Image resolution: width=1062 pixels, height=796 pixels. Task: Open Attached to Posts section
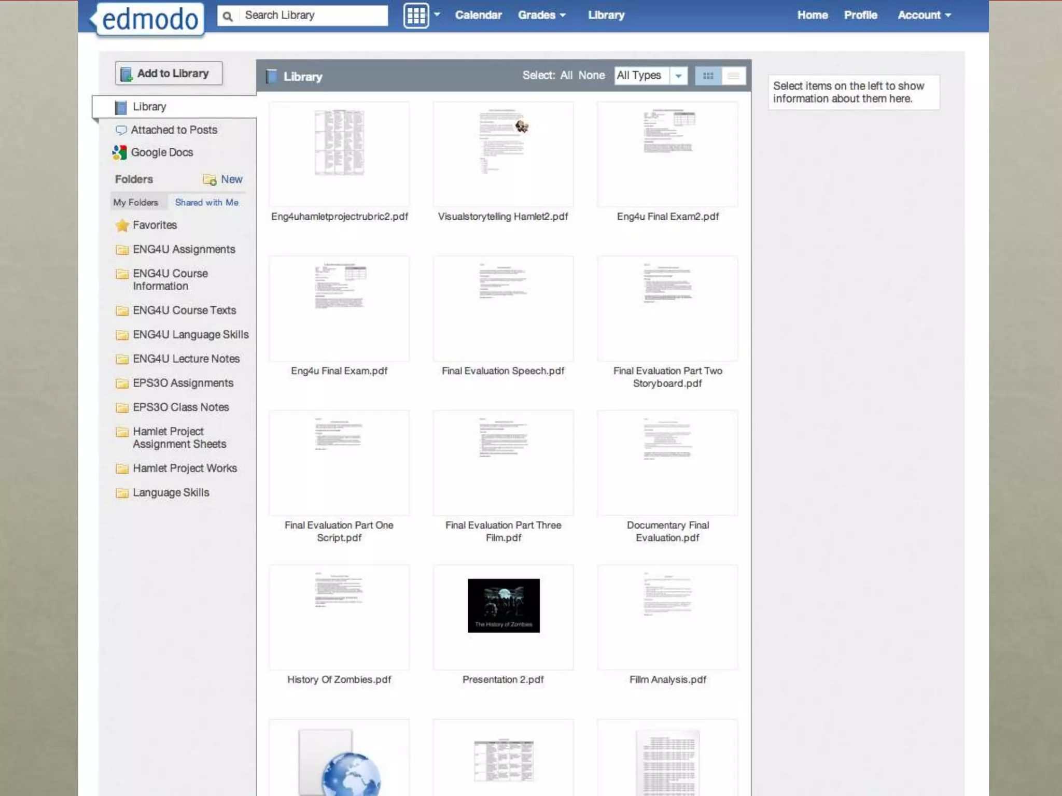tap(173, 130)
